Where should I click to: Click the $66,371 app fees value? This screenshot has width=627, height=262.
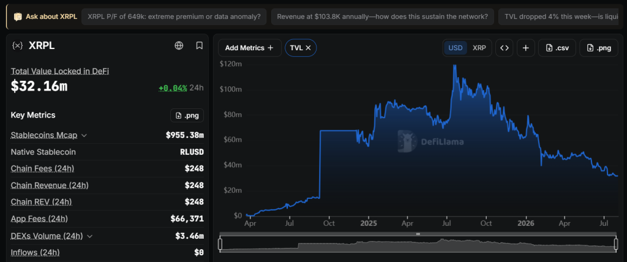coord(187,219)
